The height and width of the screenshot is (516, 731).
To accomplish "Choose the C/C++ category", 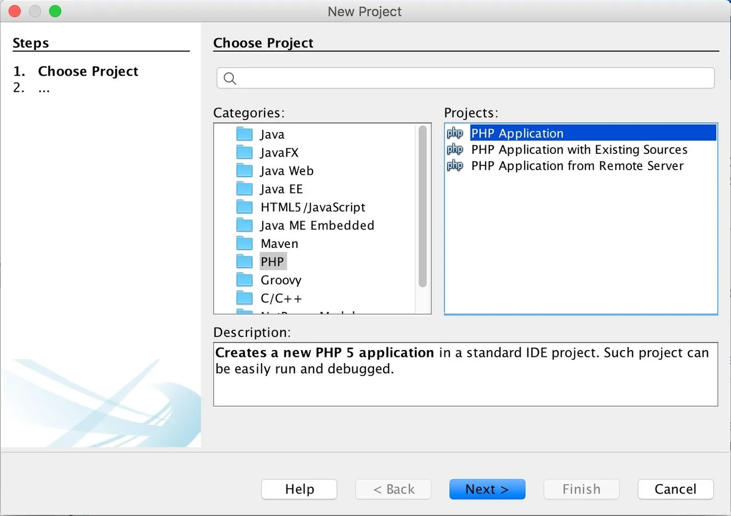I will point(281,298).
